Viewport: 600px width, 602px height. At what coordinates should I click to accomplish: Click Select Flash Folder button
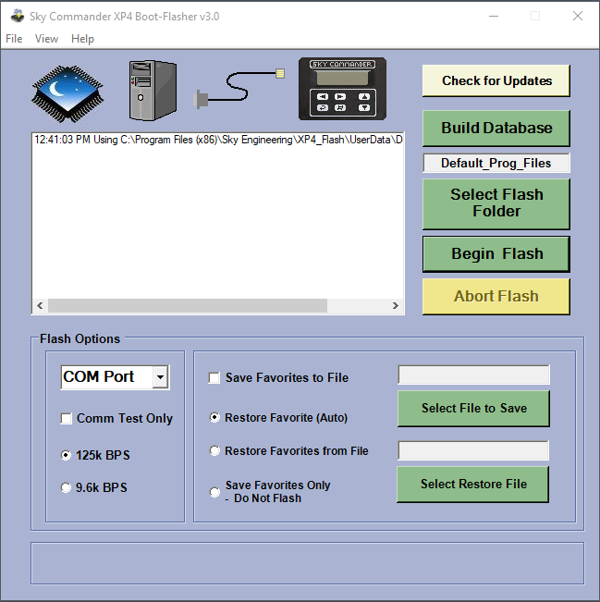point(496,203)
